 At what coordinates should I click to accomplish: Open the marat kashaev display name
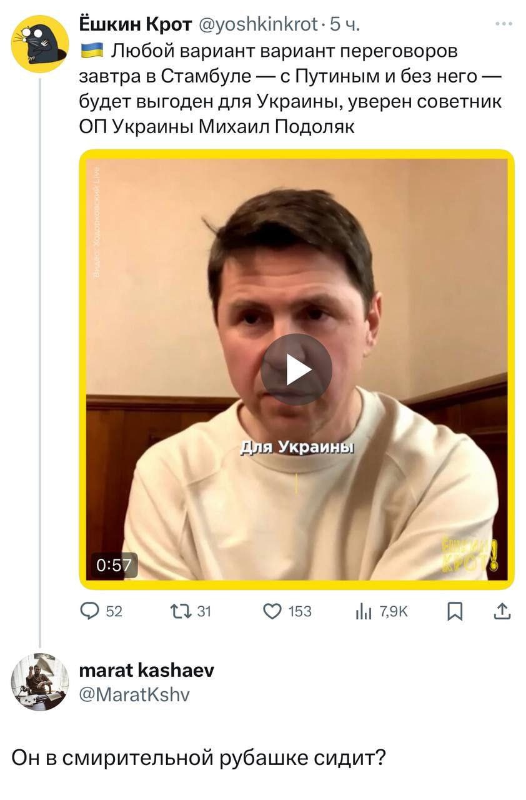147,671
